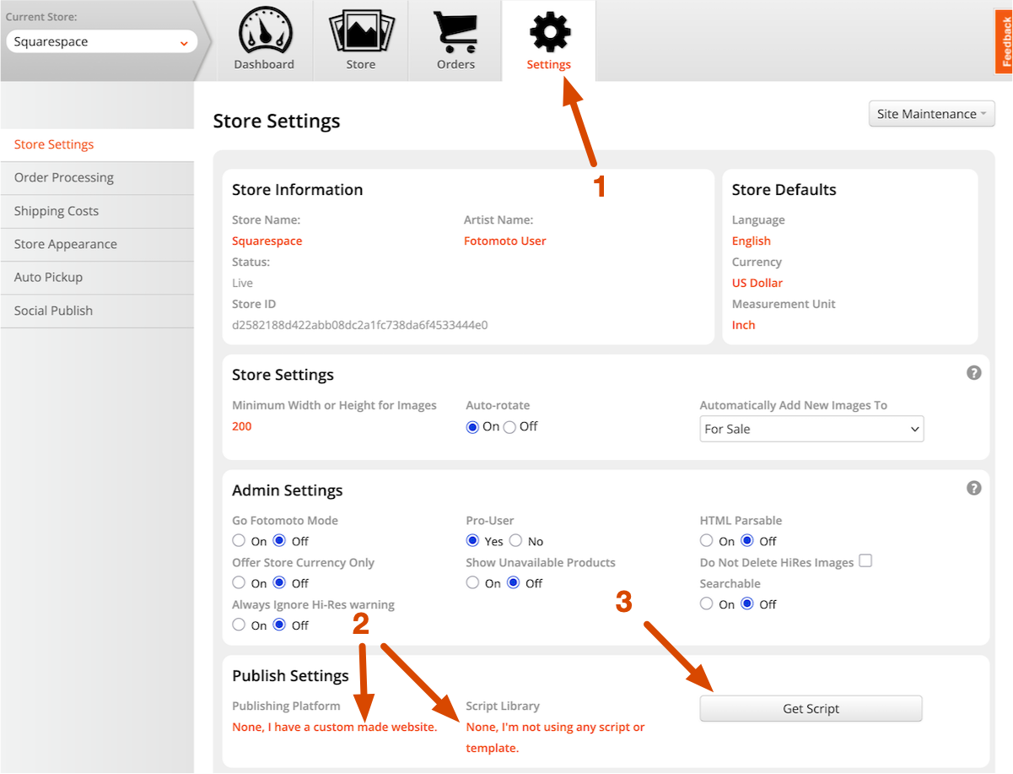Click the Admin Settings help question icon
The image size is (1013, 774).
974,488
